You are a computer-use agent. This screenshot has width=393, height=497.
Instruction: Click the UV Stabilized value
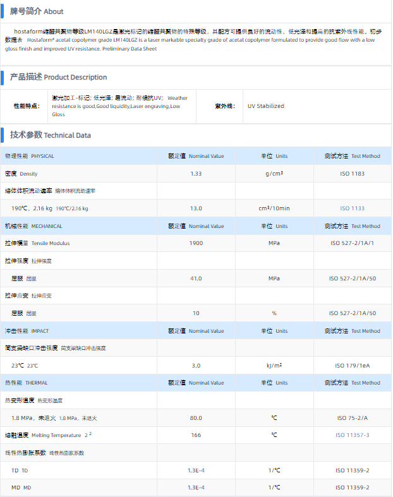point(265,106)
